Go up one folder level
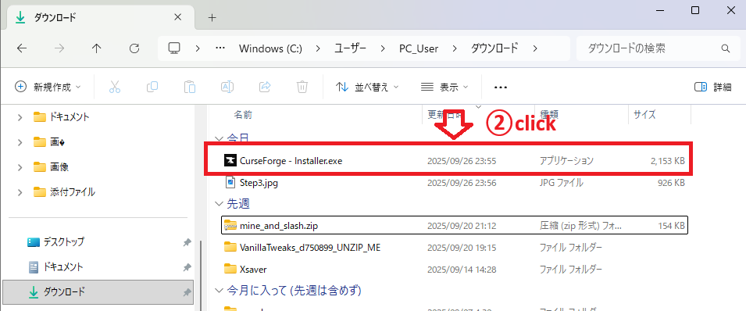This screenshot has height=311, width=746. [x=97, y=48]
